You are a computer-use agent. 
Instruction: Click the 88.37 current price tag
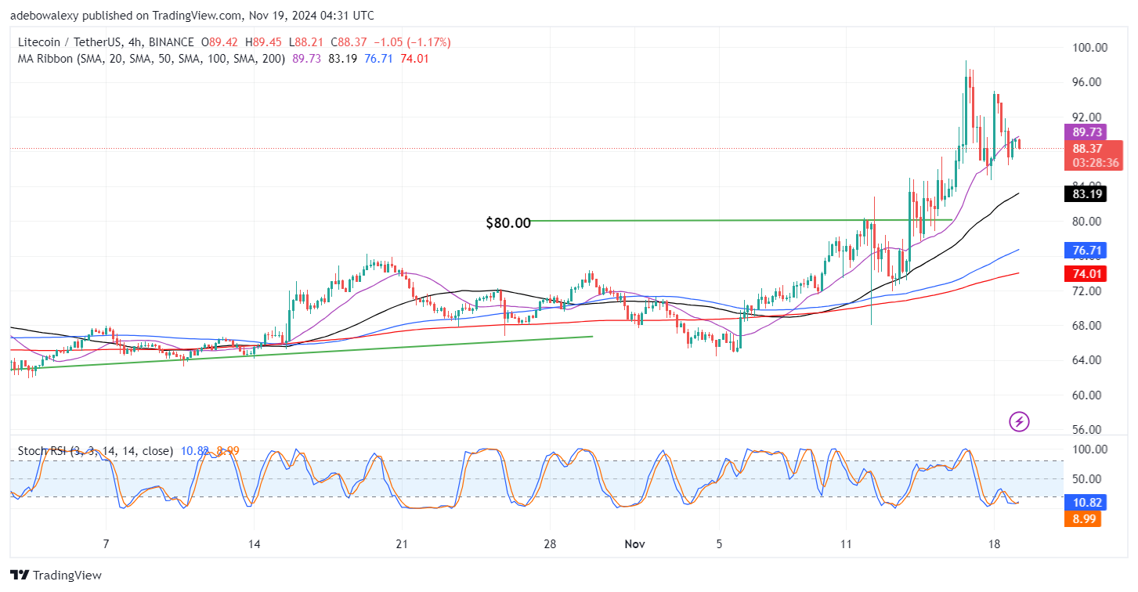coord(1093,148)
